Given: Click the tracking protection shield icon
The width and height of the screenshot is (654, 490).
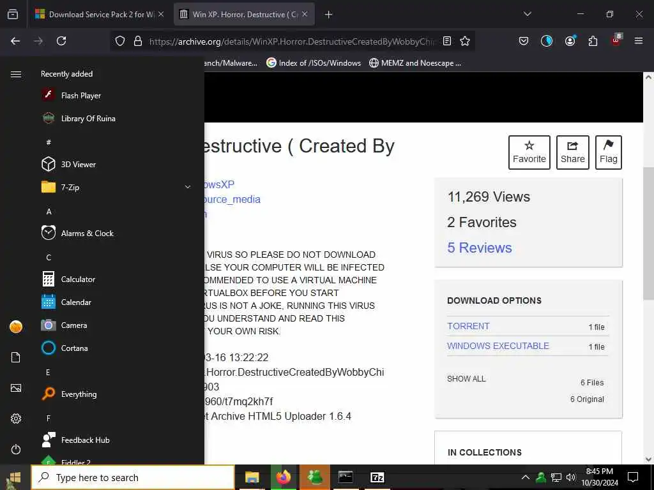Looking at the screenshot, I should (x=120, y=41).
